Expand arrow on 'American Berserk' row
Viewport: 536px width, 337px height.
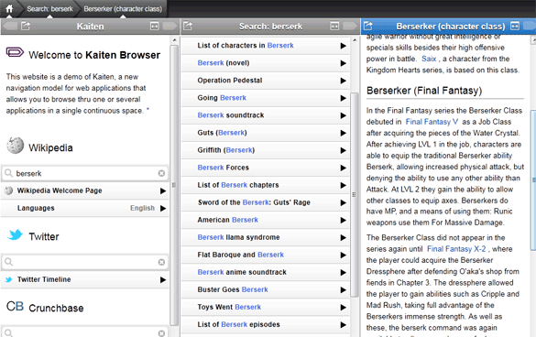(x=343, y=220)
